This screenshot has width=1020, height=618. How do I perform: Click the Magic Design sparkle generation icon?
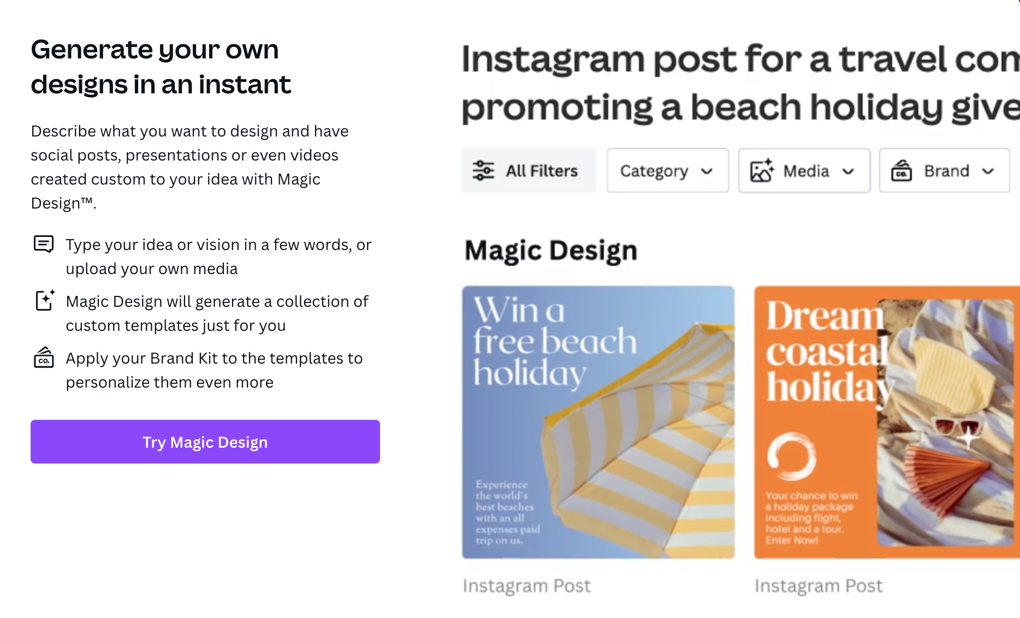point(44,301)
